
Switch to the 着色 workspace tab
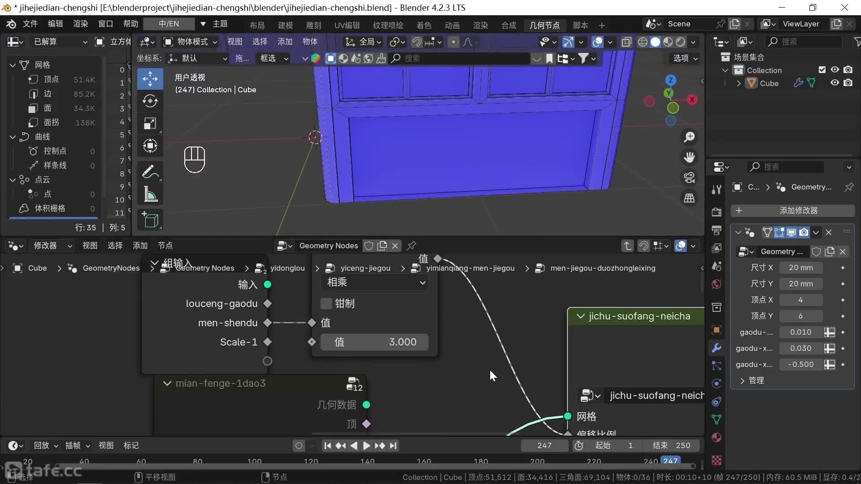tap(423, 25)
